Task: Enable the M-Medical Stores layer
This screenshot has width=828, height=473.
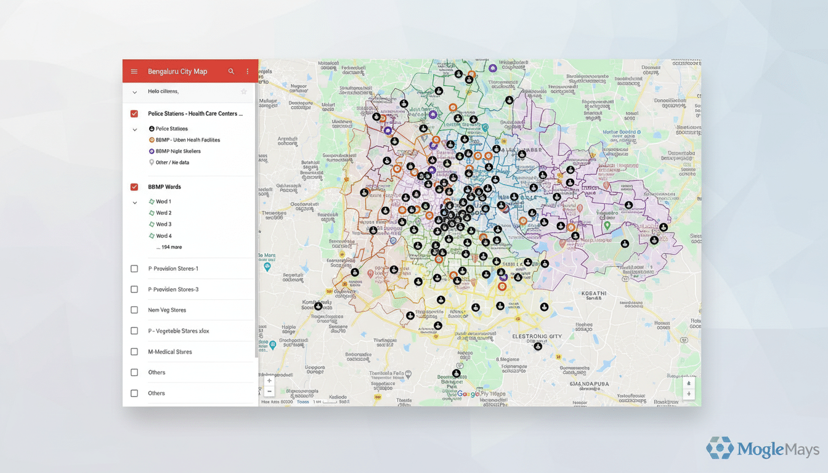Action: click(x=134, y=352)
